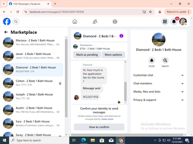Go to the Home feed icon
The height and width of the screenshot is (144, 193).
tap(75, 22)
